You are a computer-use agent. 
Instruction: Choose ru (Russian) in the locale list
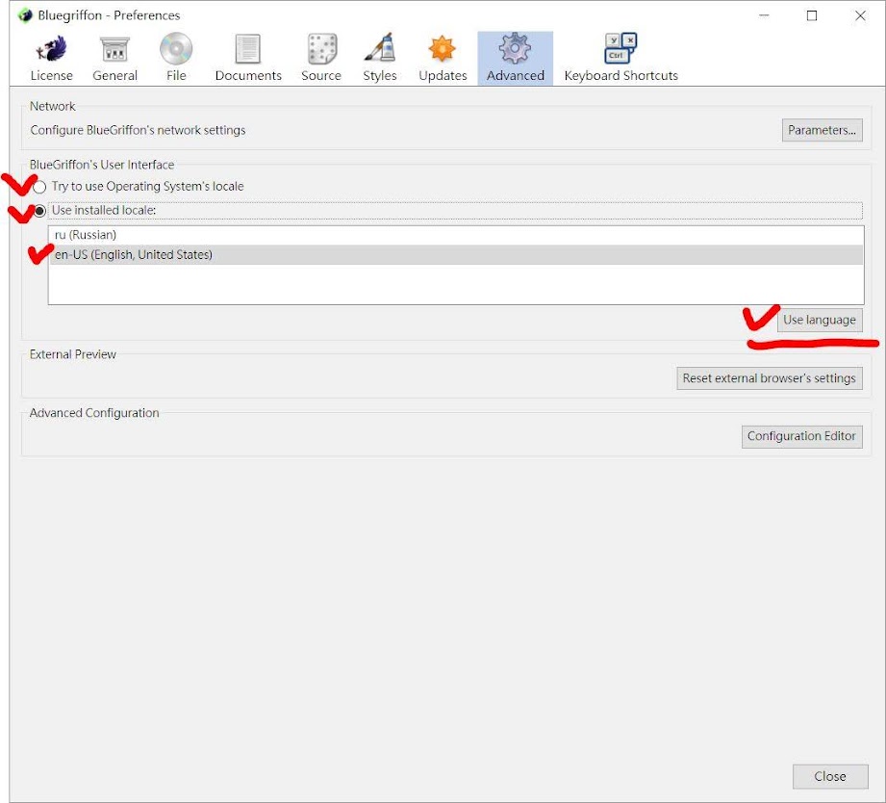(455, 235)
